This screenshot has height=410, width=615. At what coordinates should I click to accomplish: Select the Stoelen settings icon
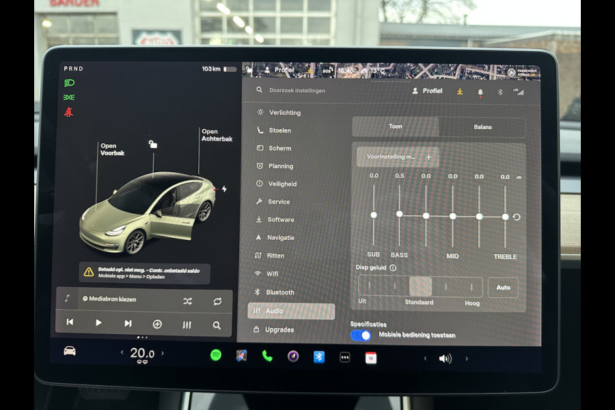point(259,131)
